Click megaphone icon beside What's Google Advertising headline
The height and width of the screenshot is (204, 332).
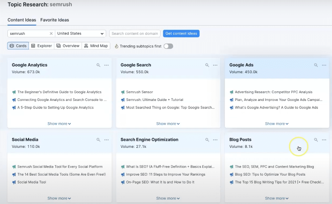coord(232,108)
